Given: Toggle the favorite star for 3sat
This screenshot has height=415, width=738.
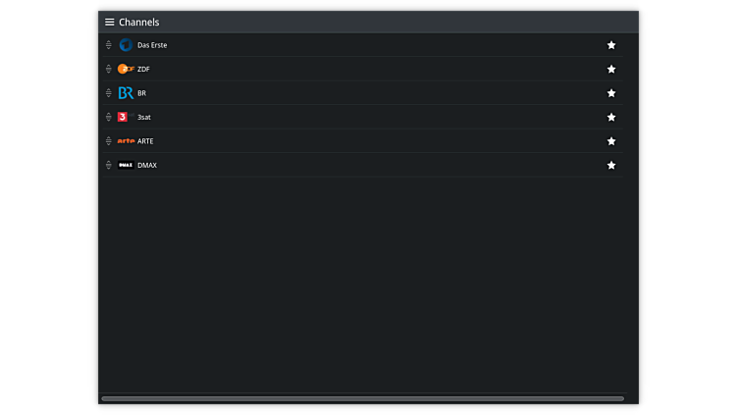Looking at the screenshot, I should point(611,117).
